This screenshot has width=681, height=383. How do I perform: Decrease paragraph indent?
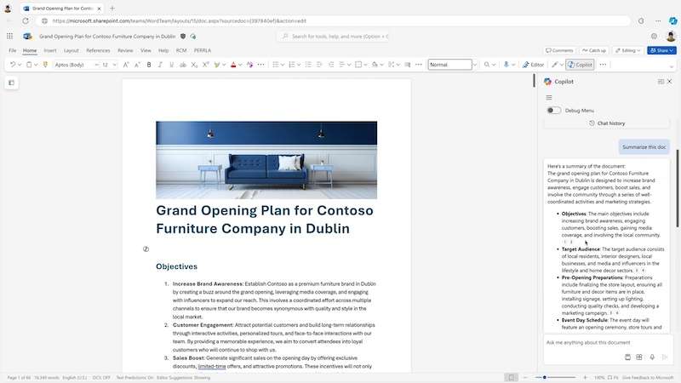(x=320, y=65)
